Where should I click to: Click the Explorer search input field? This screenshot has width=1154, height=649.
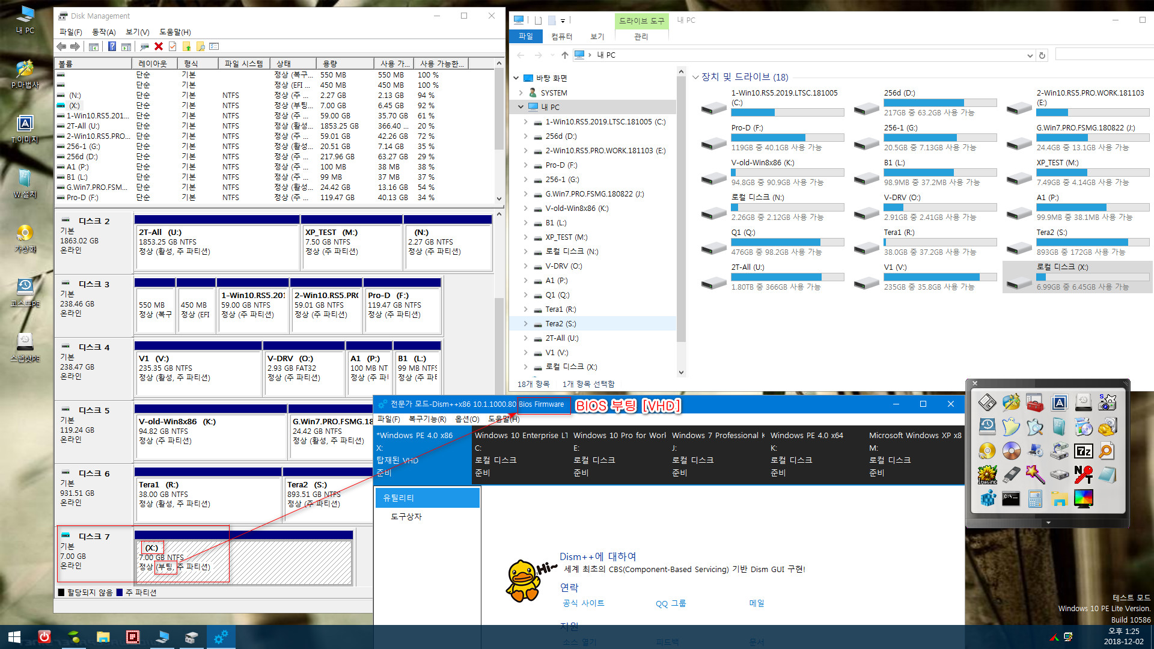click(x=1105, y=55)
